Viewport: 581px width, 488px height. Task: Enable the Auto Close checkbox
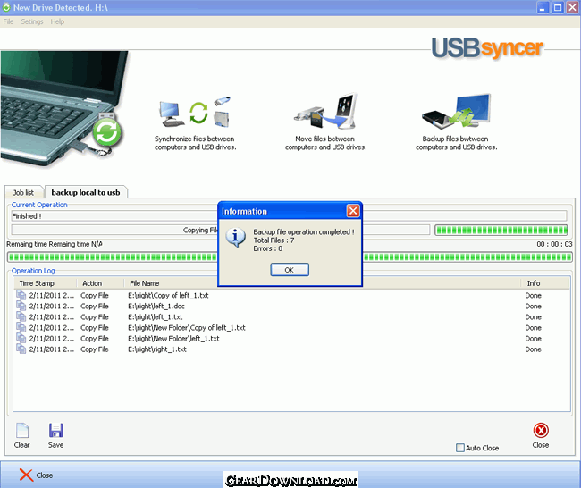pyautogui.click(x=460, y=448)
